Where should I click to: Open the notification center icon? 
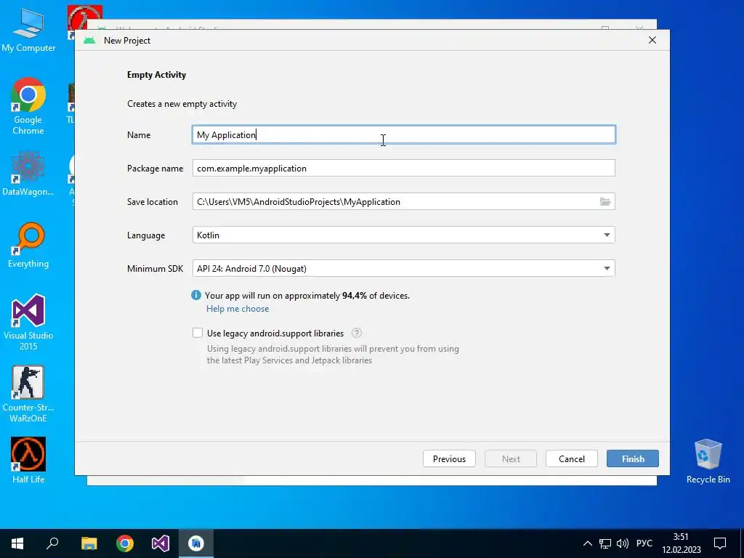point(720,543)
